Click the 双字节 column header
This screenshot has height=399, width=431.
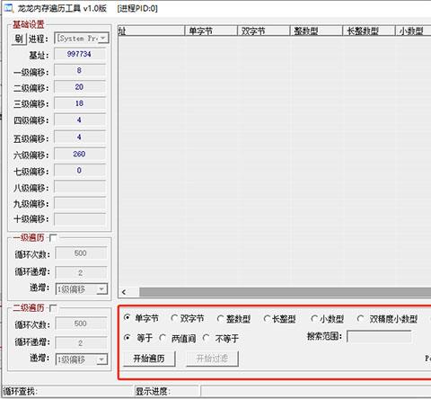[263, 31]
